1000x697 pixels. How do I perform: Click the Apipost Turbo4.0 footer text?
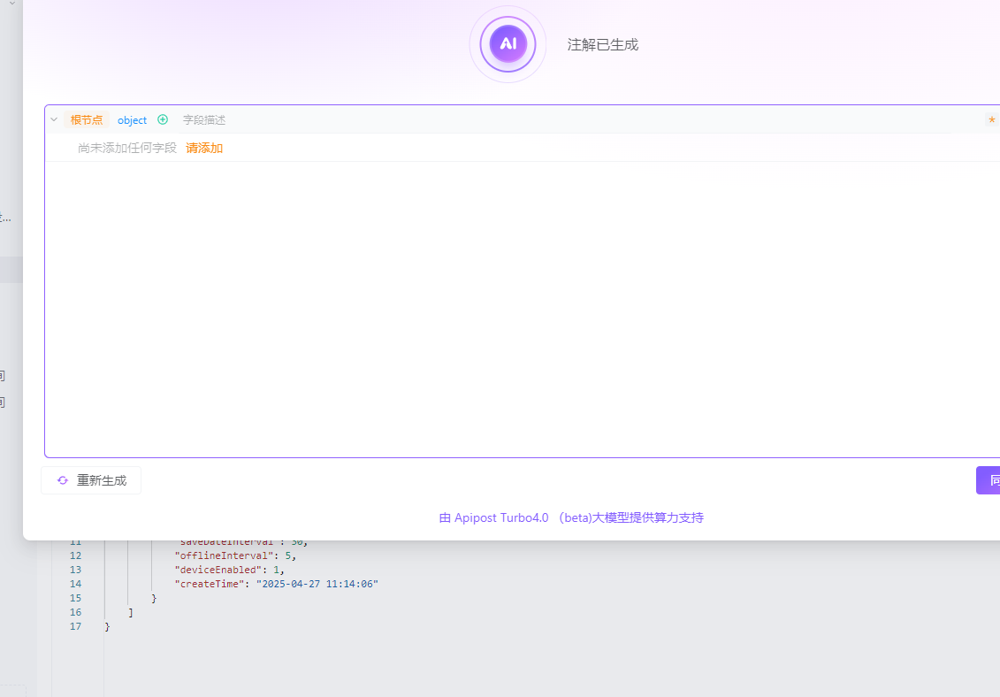point(571,517)
